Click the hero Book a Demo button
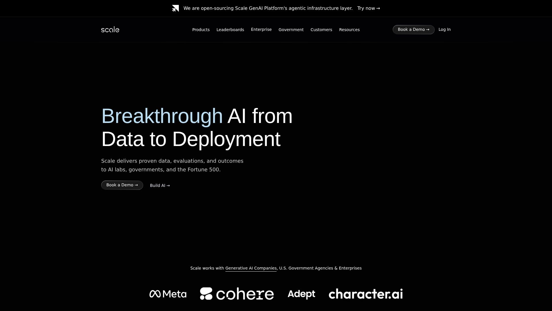Screen dimensions: 552x311 122,185
